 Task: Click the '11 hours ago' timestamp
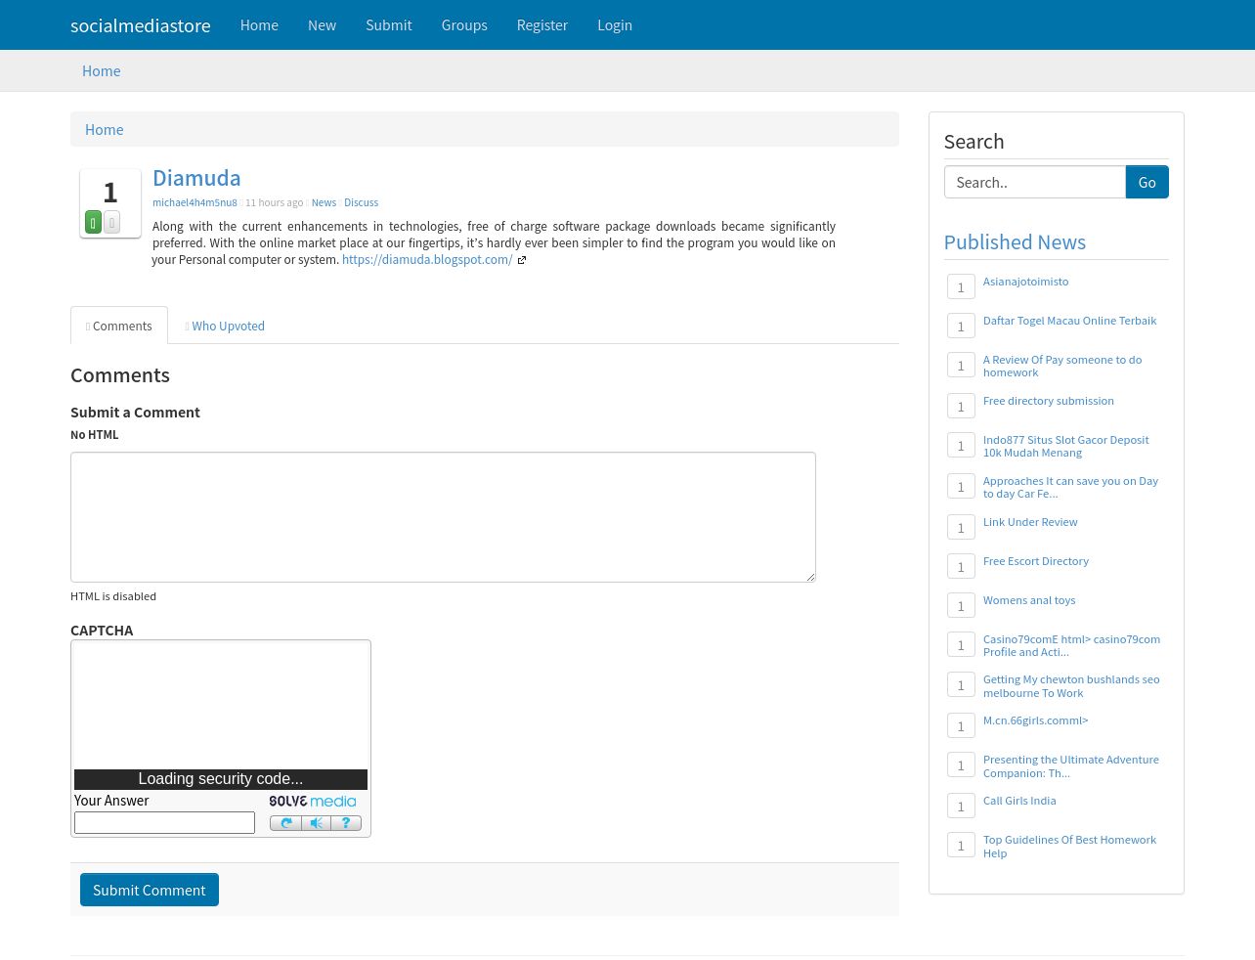[x=274, y=202]
